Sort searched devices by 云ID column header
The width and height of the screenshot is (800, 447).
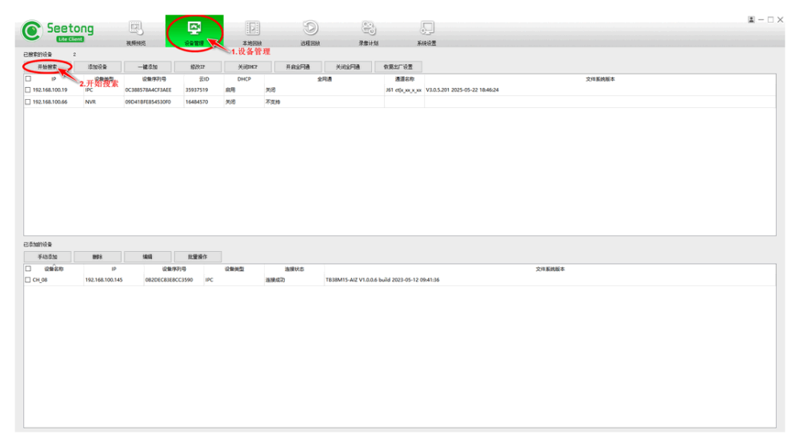(202, 79)
